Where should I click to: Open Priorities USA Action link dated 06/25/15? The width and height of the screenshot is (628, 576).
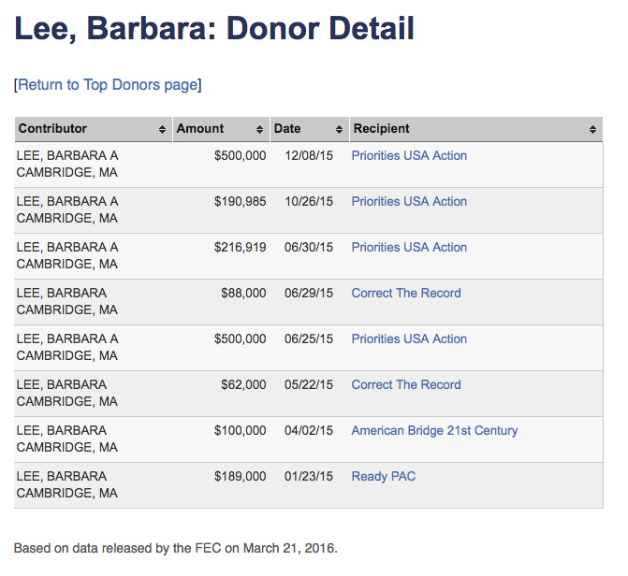tap(409, 339)
